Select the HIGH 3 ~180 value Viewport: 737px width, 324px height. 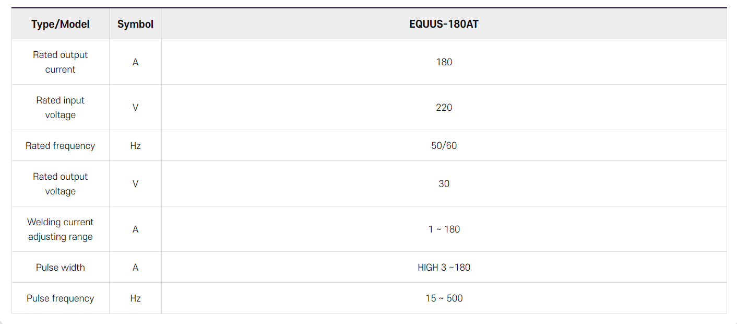coord(444,268)
